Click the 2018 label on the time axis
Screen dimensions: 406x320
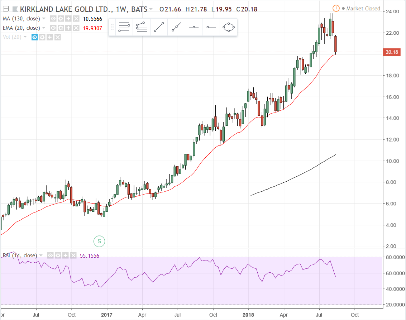tap(248, 315)
